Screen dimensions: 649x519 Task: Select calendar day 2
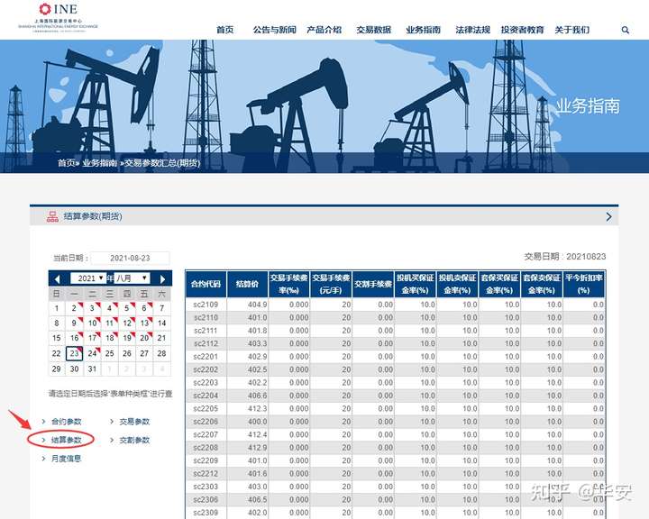pos(75,308)
